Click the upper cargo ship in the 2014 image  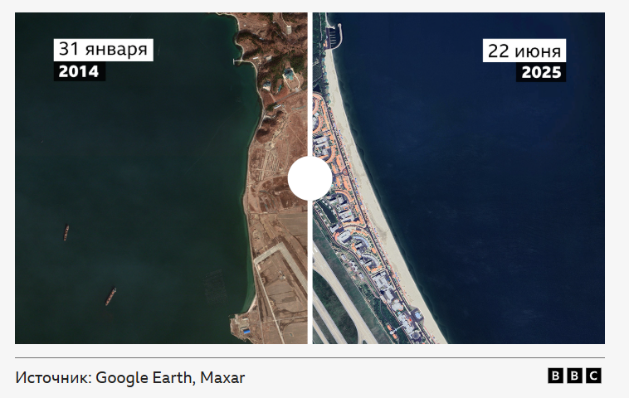(x=66, y=233)
